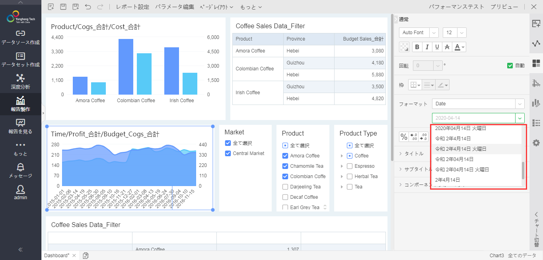Toggle the 自動 rotation checkbox
This screenshot has width=543, height=260.
click(x=510, y=66)
